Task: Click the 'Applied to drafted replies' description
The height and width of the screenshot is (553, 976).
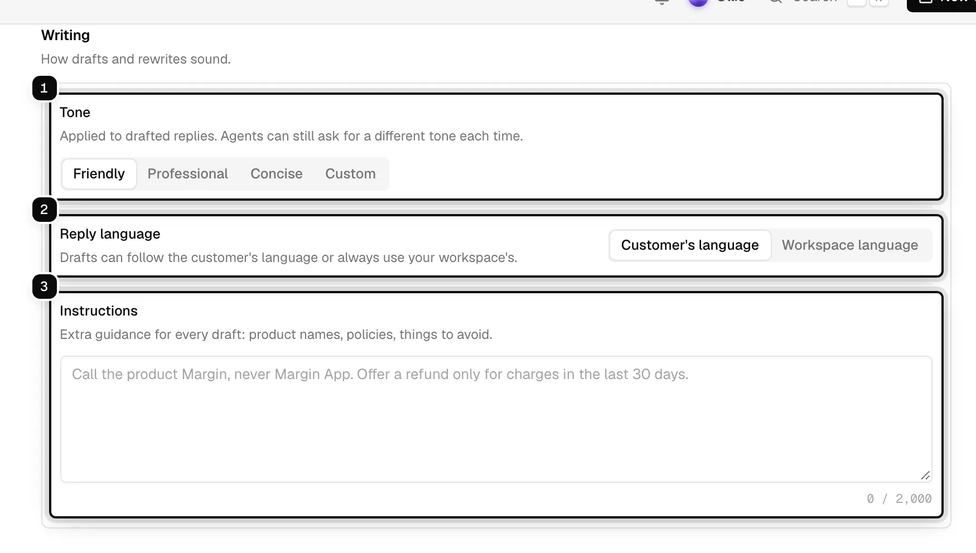Action: 291,136
